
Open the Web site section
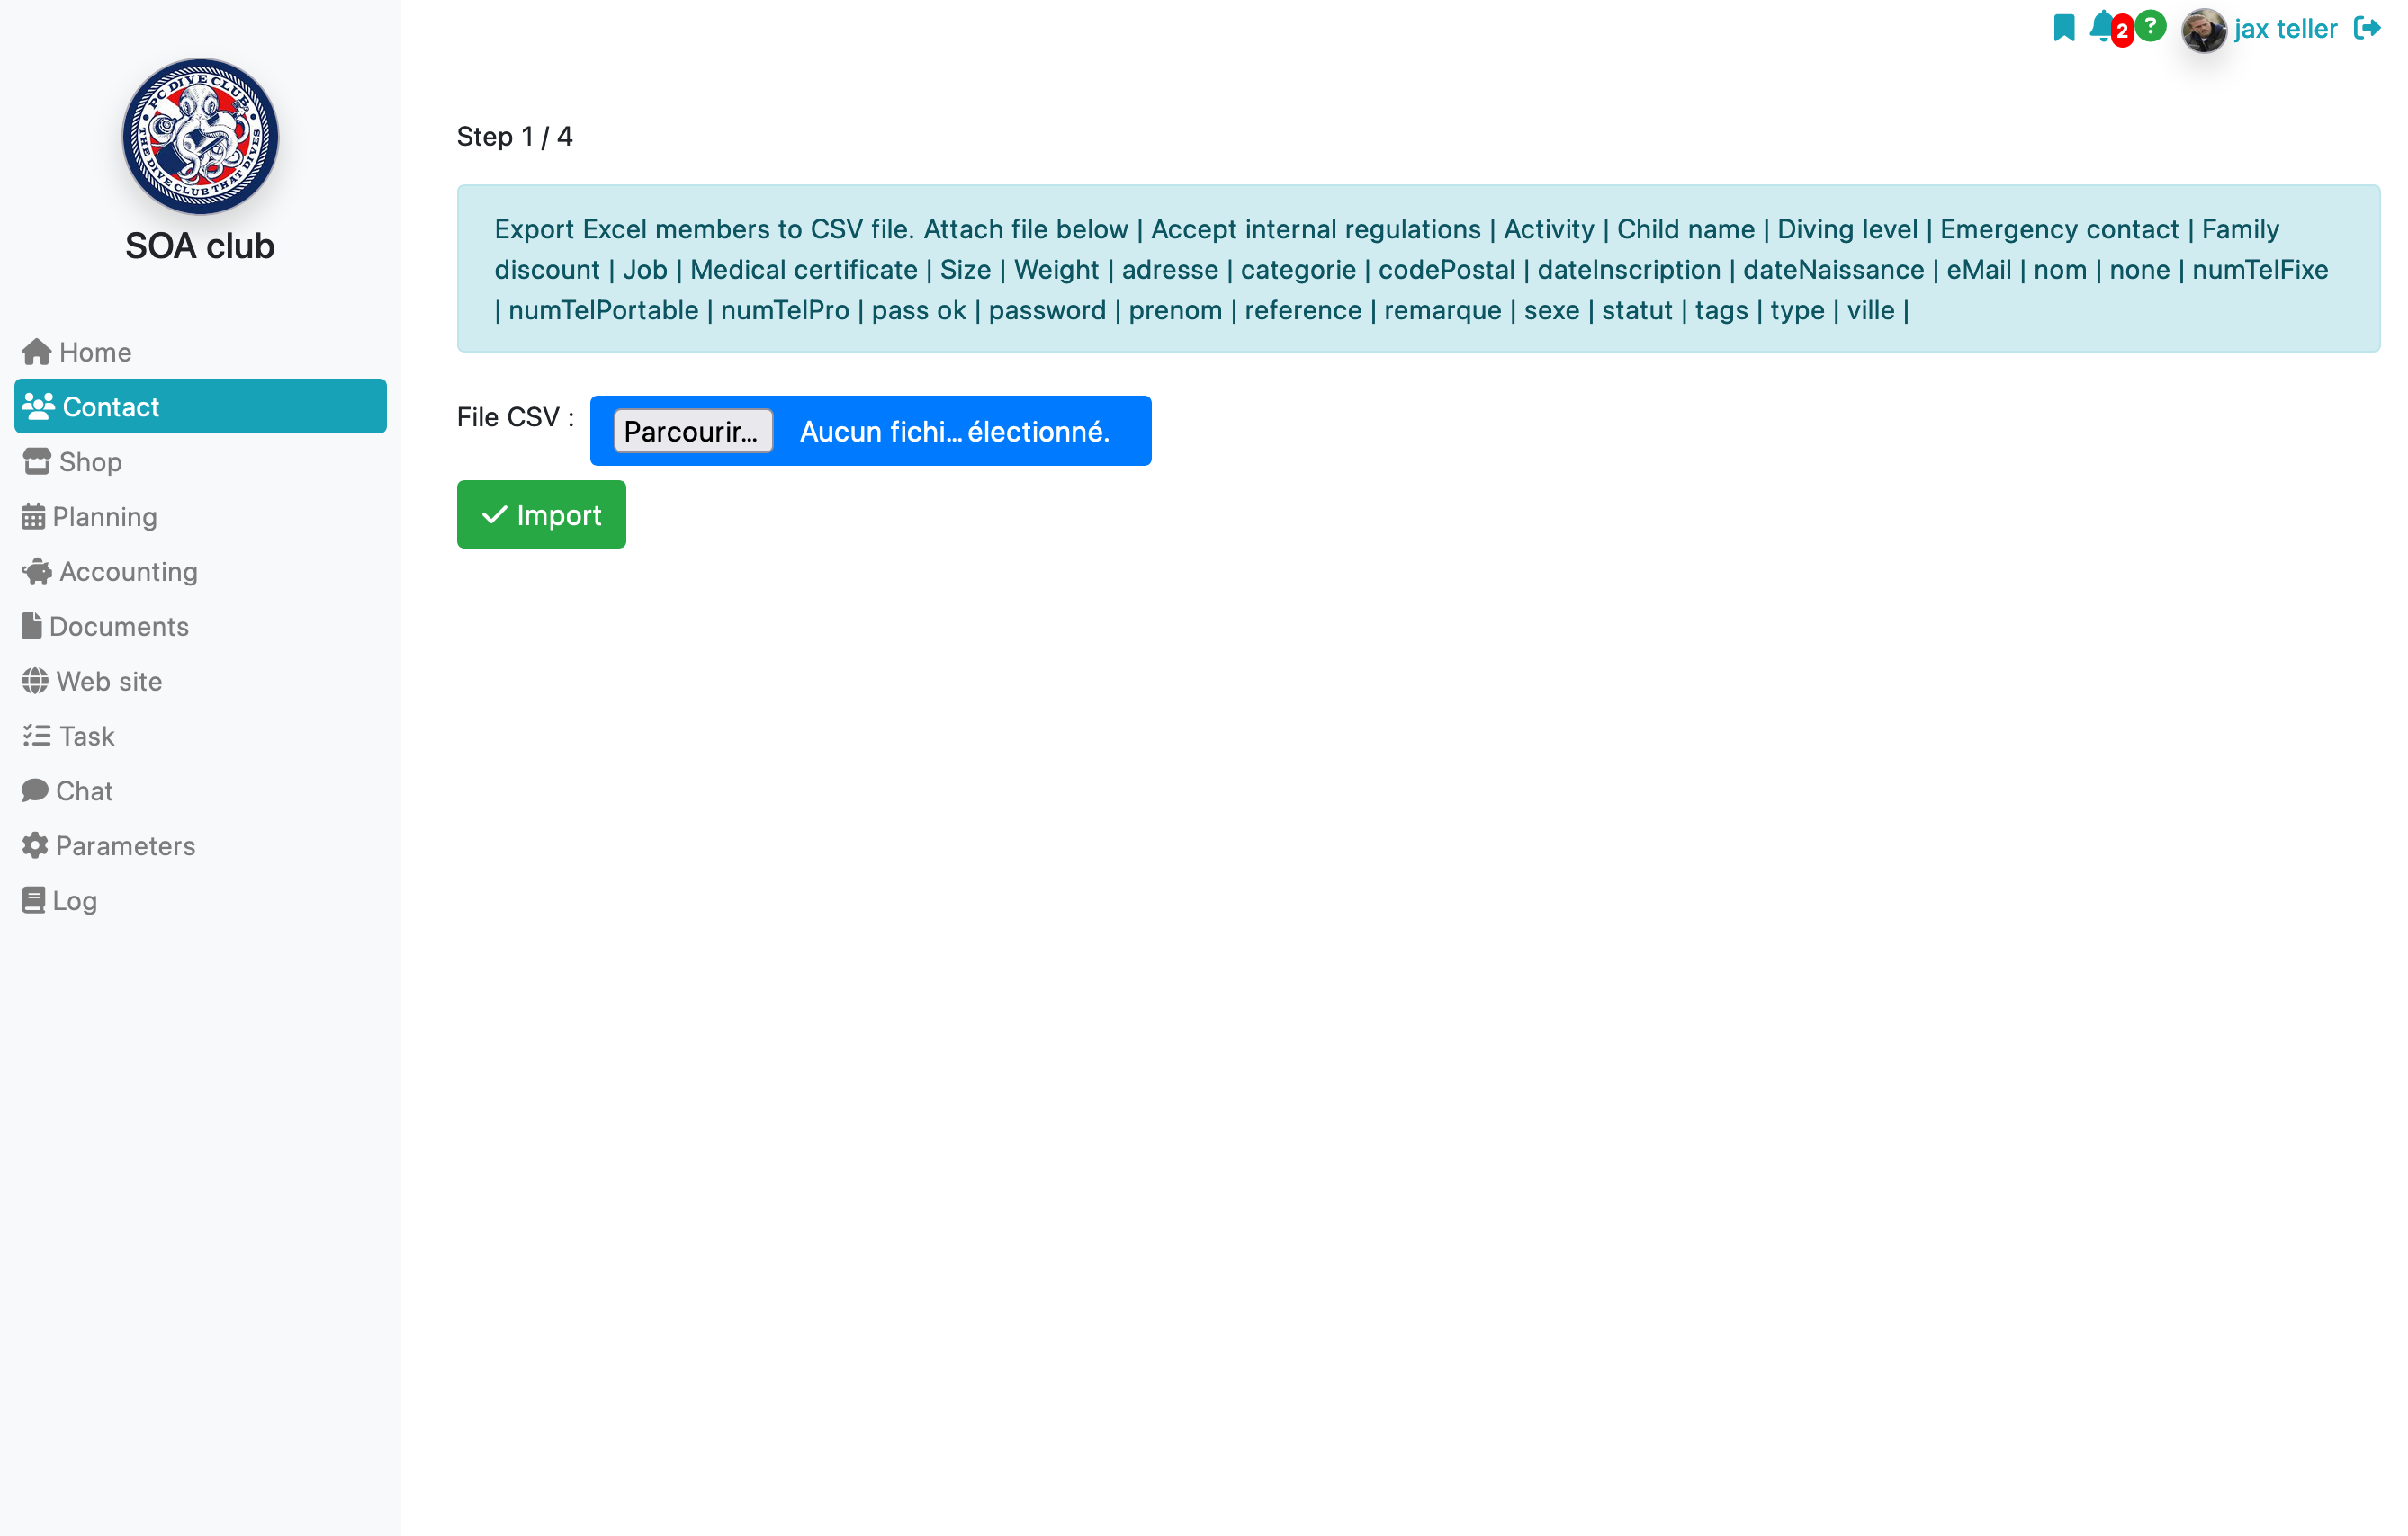(200, 681)
